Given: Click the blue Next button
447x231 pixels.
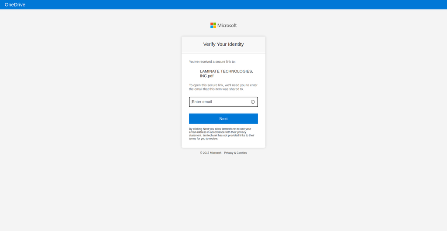Looking at the screenshot, I should point(223,119).
